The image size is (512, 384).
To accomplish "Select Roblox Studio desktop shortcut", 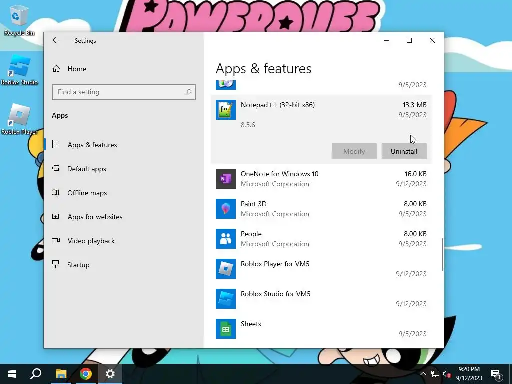I will [x=19, y=70].
